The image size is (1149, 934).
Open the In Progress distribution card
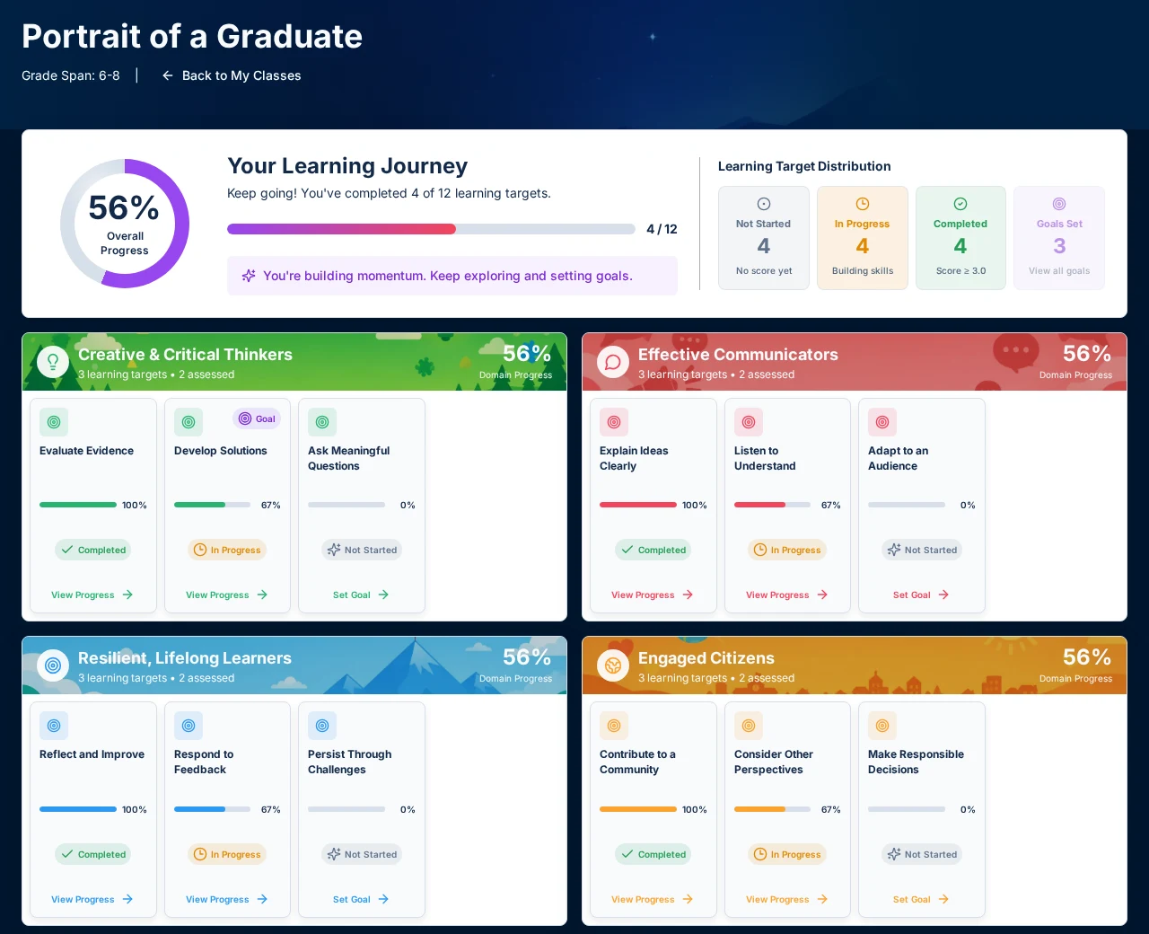point(863,238)
